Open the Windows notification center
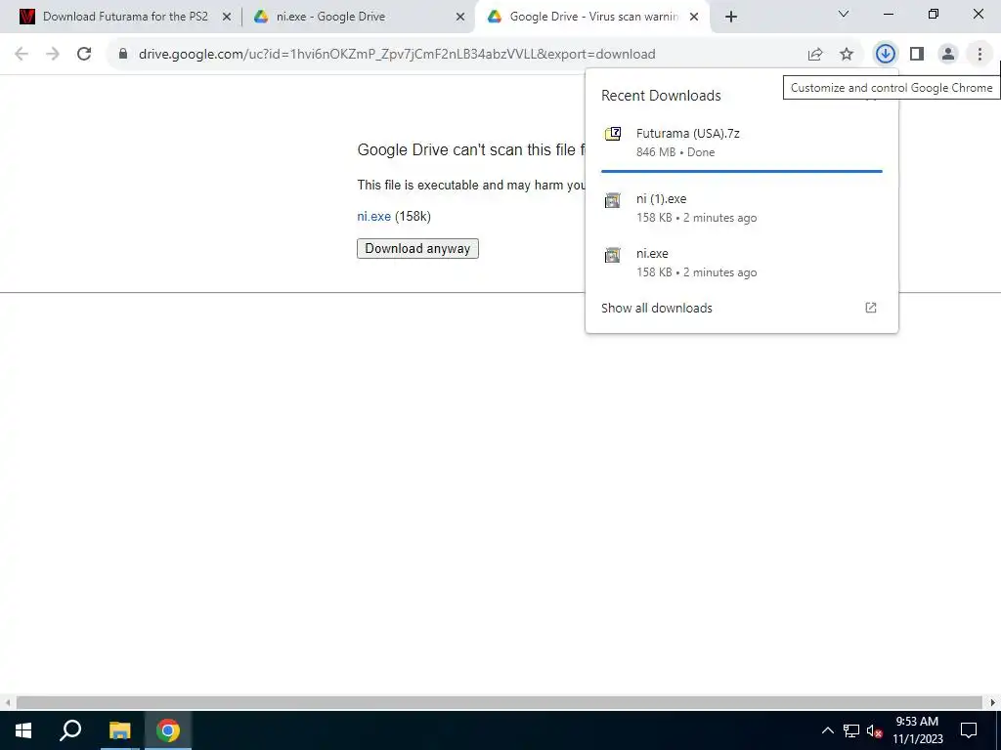The height and width of the screenshot is (750, 1001). coord(969,730)
